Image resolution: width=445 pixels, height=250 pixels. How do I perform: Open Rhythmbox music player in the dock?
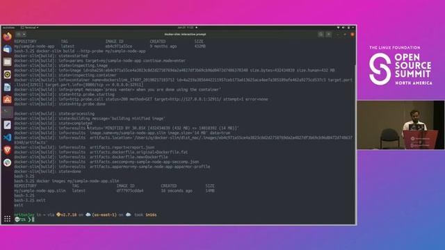(x=8, y=74)
